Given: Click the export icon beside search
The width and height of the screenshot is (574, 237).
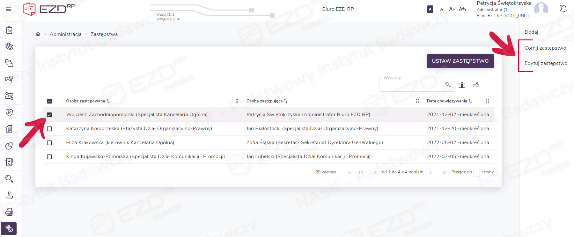Looking at the screenshot, I should (x=476, y=85).
